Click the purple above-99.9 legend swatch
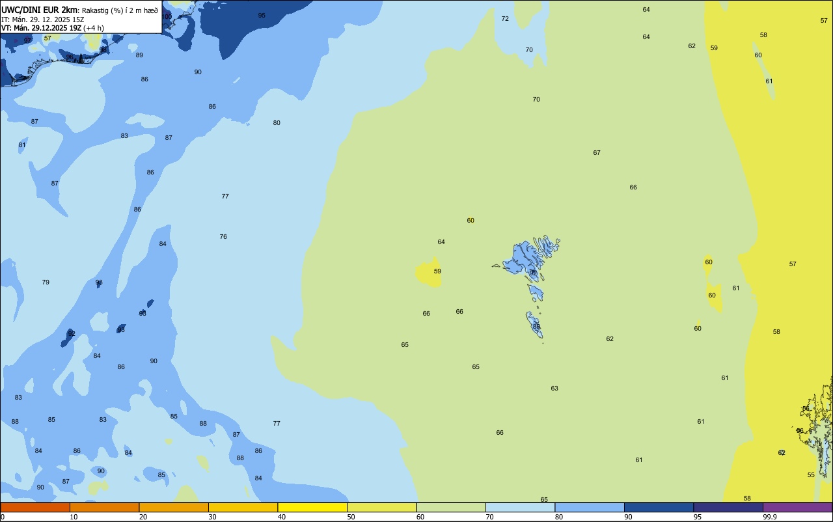Screen dimensions: 833x522 [797, 507]
